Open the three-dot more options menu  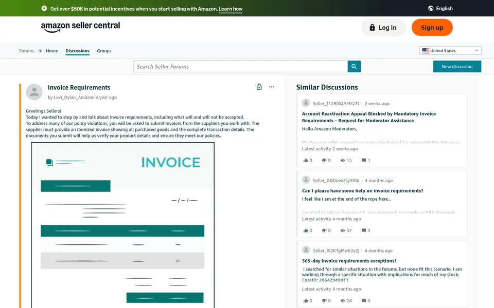[271, 87]
